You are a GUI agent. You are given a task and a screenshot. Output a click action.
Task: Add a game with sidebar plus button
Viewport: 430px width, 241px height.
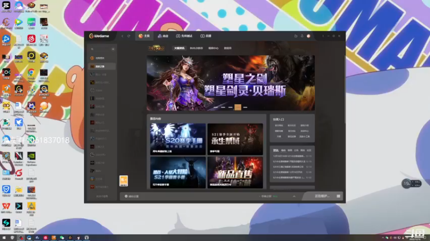click(x=113, y=49)
